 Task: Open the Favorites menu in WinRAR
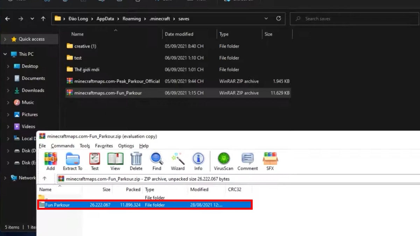tap(104, 146)
